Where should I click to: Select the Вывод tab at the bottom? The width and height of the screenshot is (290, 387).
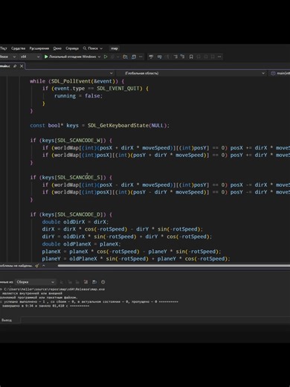click(x=6, y=320)
